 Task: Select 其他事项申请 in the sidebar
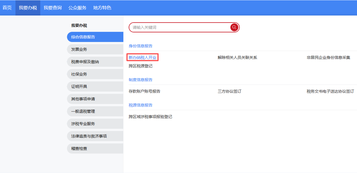(95, 99)
